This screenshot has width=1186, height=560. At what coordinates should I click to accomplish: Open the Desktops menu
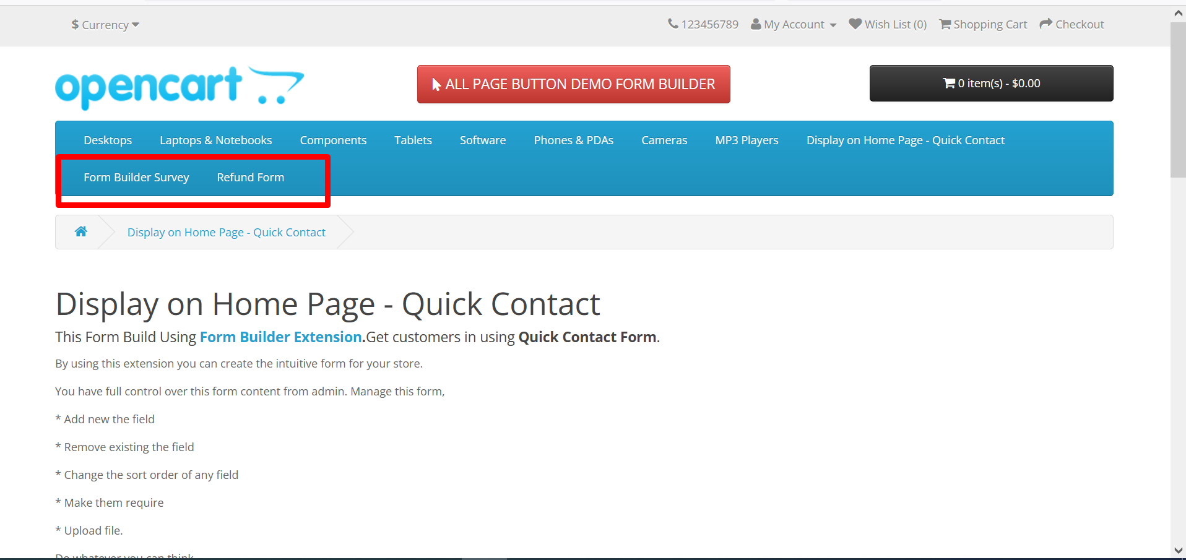click(x=108, y=140)
